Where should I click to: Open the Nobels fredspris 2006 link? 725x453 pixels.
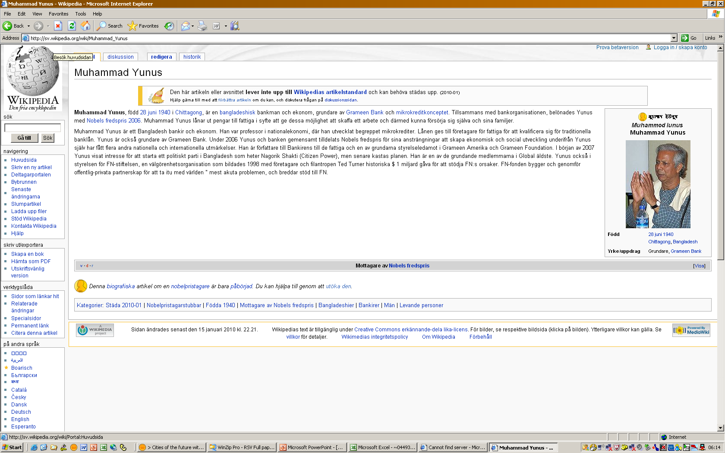(113, 121)
